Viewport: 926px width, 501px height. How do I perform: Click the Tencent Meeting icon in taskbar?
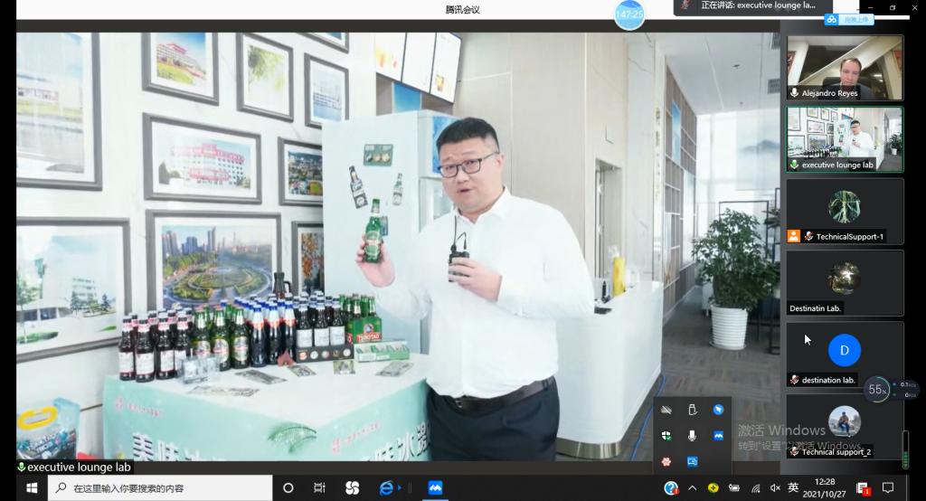435,487
